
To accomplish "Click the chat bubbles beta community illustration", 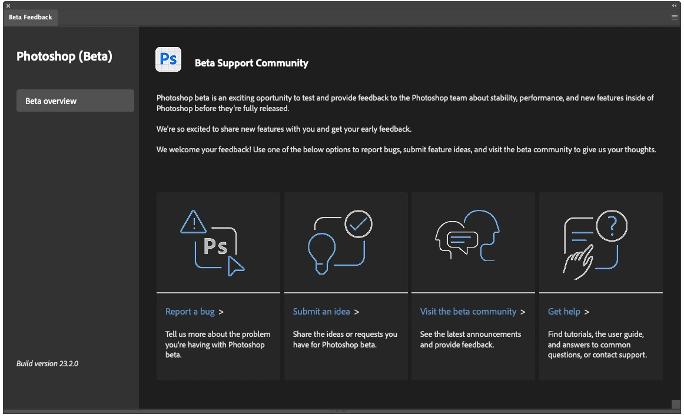I will [467, 235].
